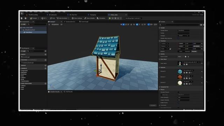Open My Blueprint settings gear
Image resolution: width=224 pixels, height=126 pixels.
(45, 51)
